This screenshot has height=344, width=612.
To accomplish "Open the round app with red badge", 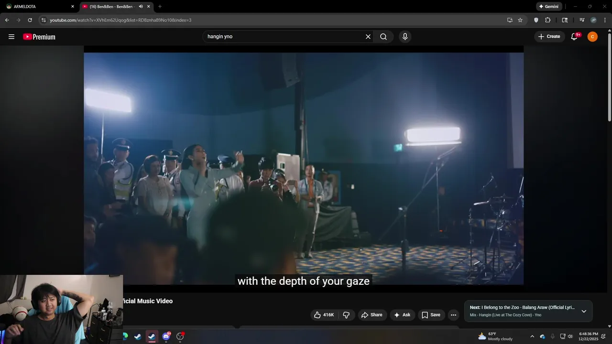I will click(180, 336).
